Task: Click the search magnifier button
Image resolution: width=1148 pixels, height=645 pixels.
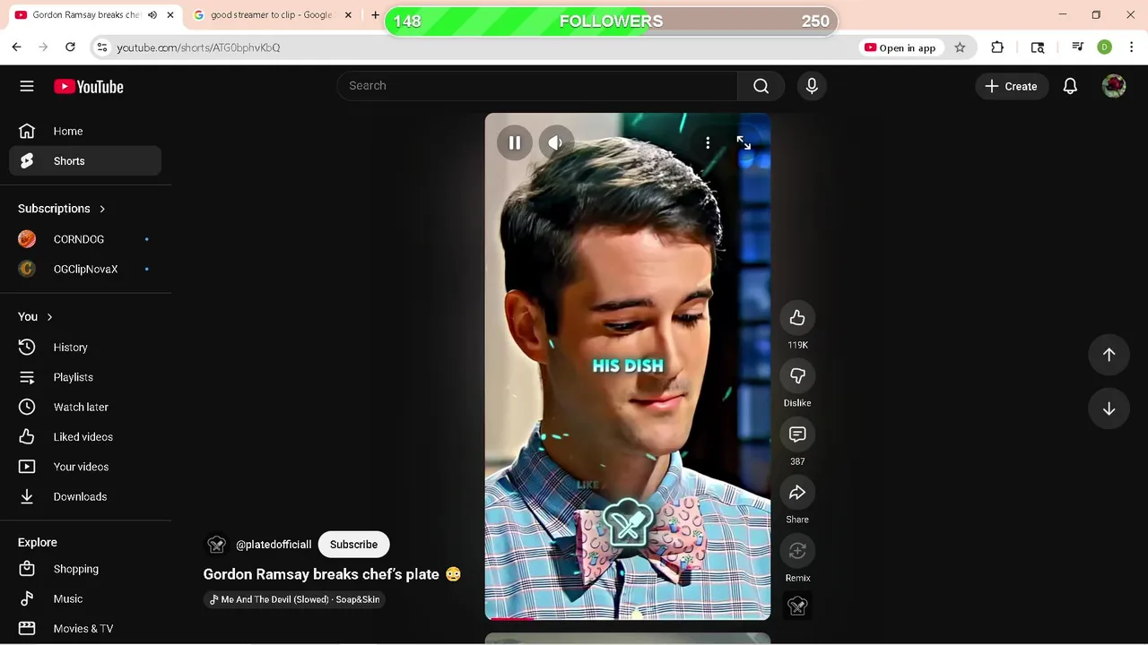Action: [761, 86]
